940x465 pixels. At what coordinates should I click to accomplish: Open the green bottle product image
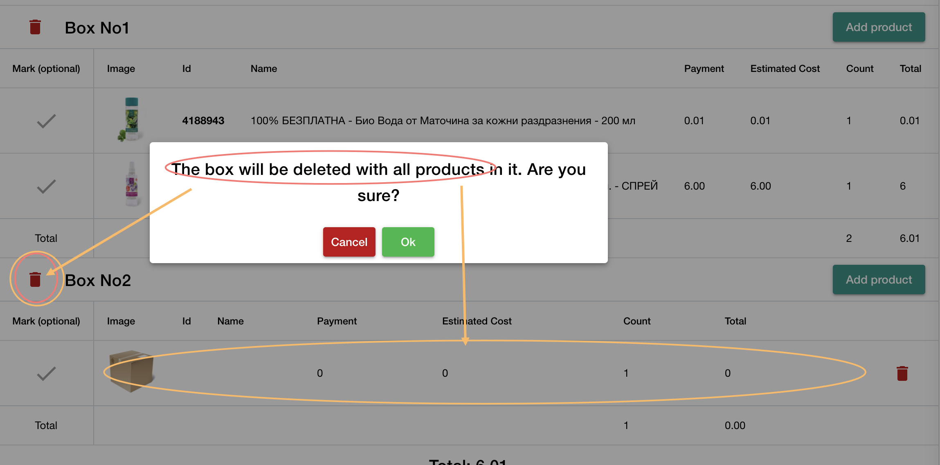pos(131,120)
